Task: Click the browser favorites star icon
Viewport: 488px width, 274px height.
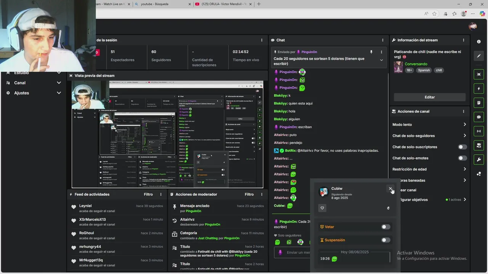Action: (x=434, y=14)
